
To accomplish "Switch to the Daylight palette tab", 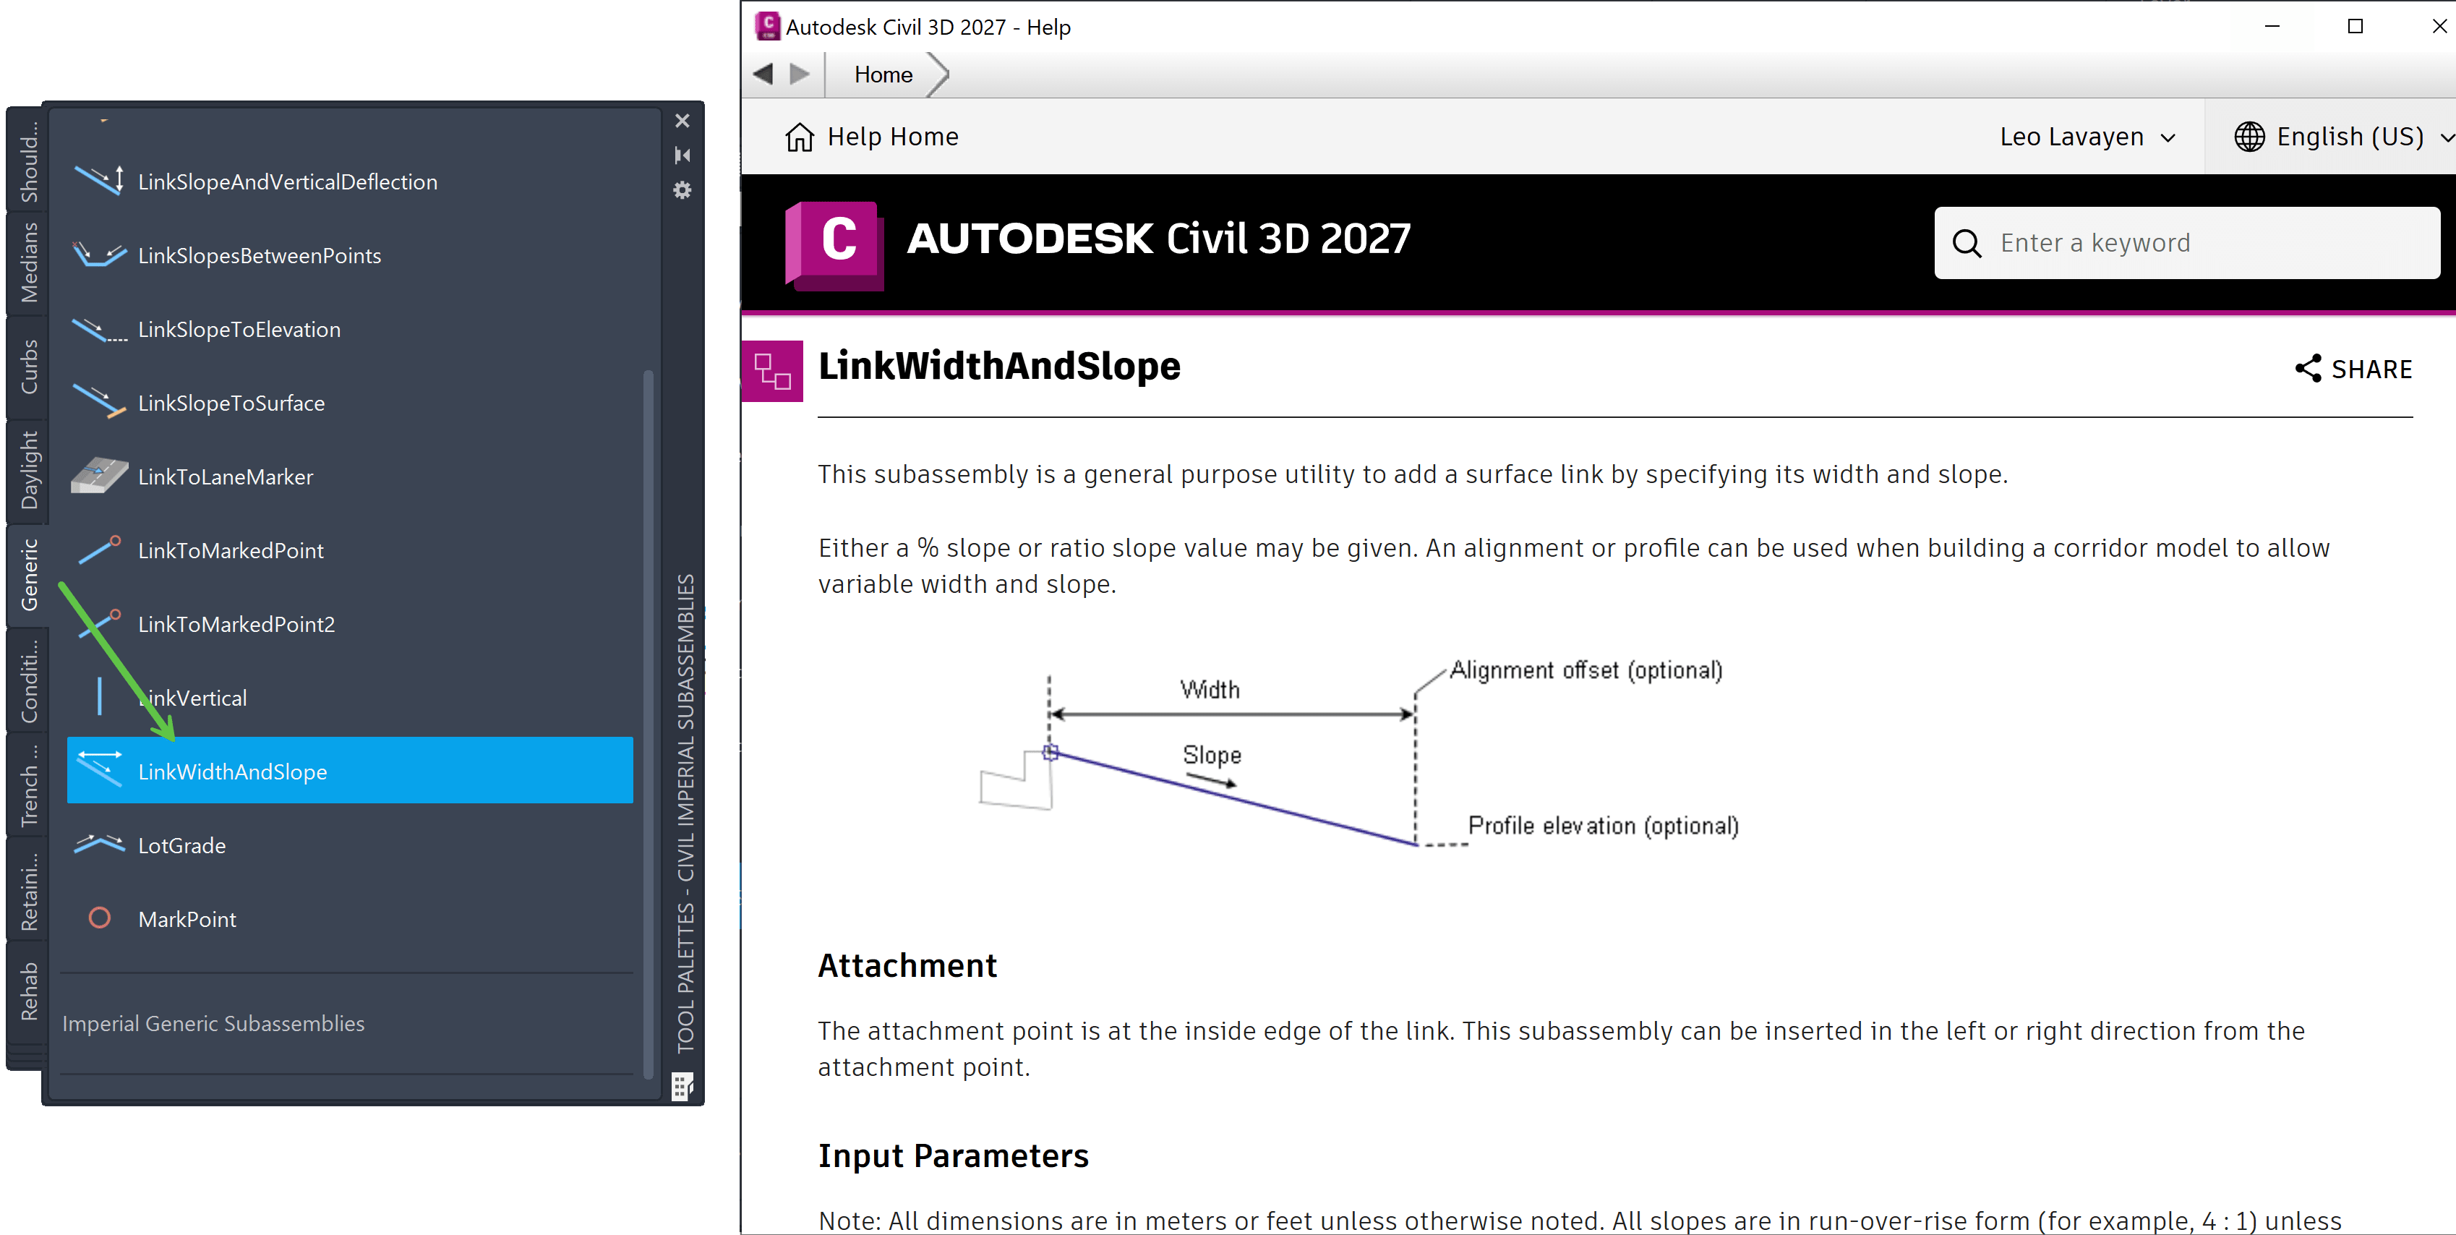I will [x=29, y=469].
